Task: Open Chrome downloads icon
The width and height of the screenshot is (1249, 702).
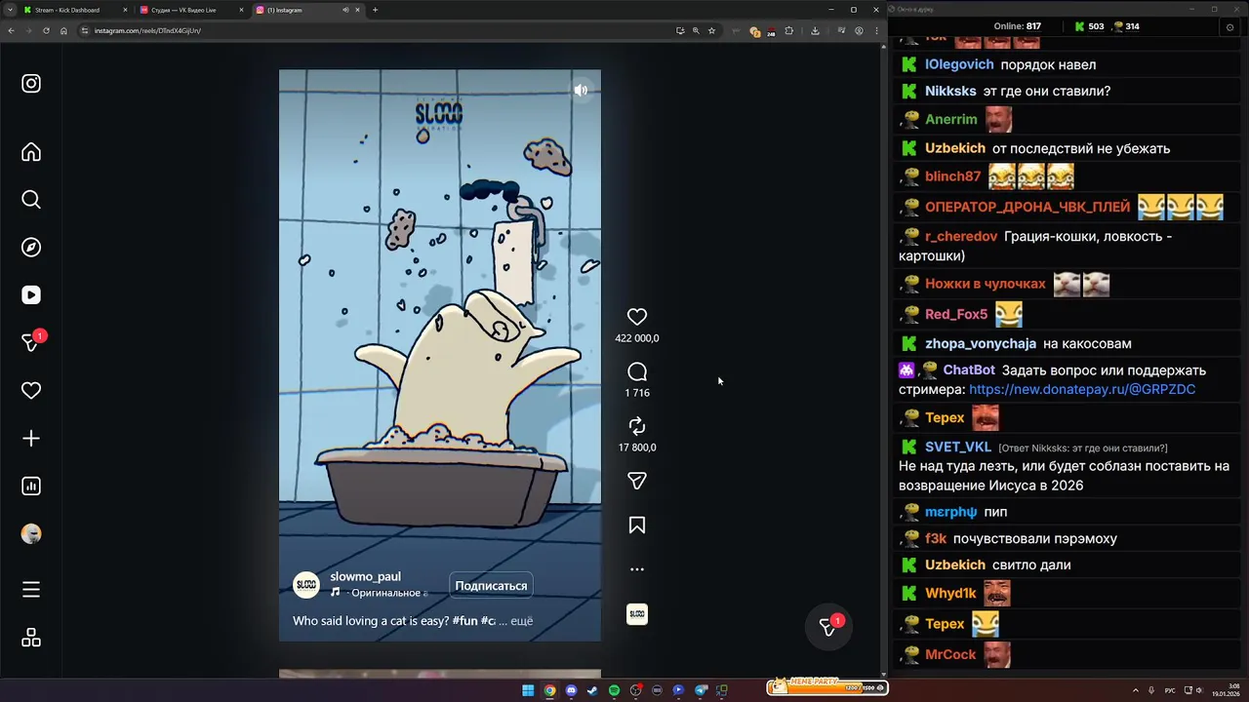Action: tap(815, 30)
